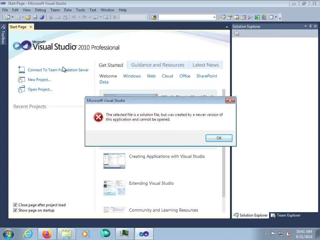
Task: Expand the Redo history dropdown arrow
Action: pyautogui.click(x=90, y=17)
